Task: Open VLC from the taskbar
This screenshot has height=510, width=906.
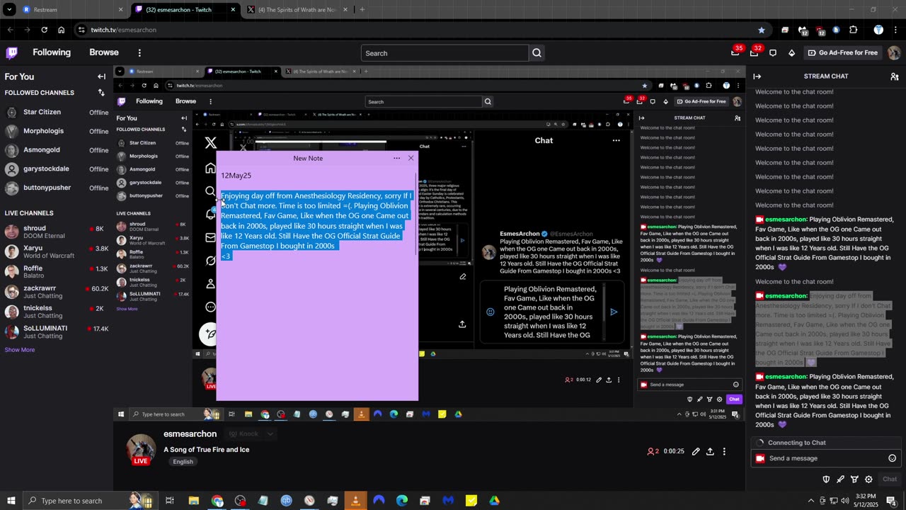Action: click(x=355, y=501)
